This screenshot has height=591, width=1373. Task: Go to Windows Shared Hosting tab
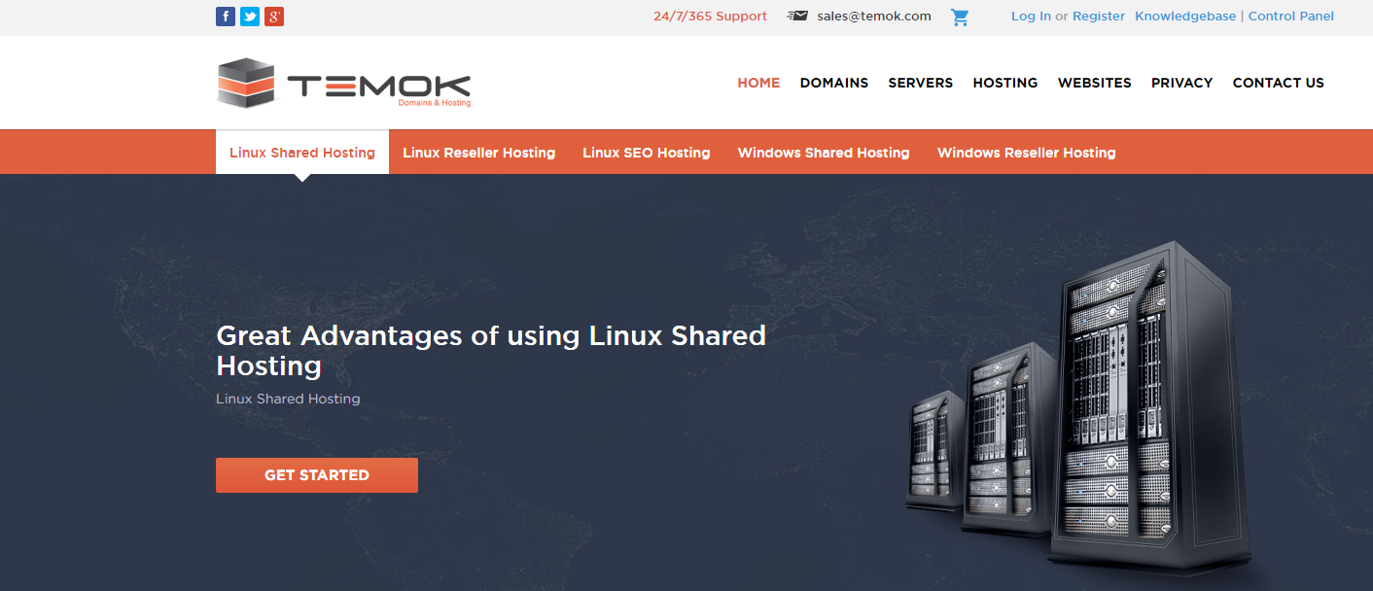(x=824, y=153)
